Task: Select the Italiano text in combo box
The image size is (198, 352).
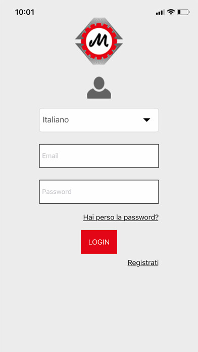Action: click(56, 120)
